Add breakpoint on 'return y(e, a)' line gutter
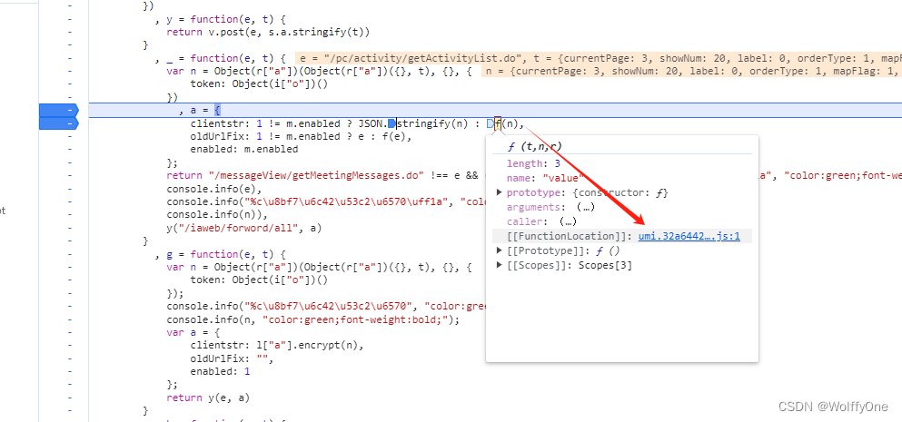The height and width of the screenshot is (422, 902). [70, 397]
